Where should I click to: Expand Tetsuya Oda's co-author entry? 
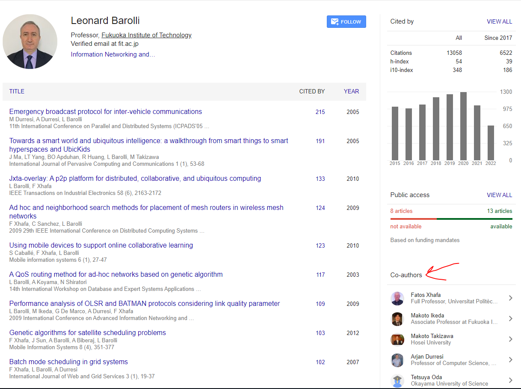pyautogui.click(x=511, y=380)
